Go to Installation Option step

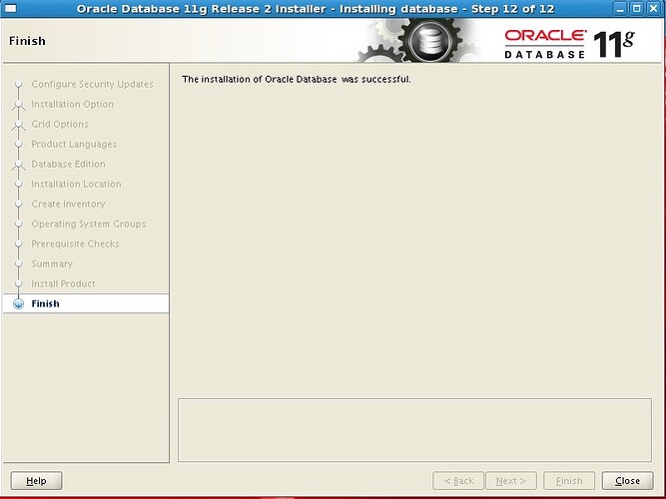pyautogui.click(x=72, y=104)
